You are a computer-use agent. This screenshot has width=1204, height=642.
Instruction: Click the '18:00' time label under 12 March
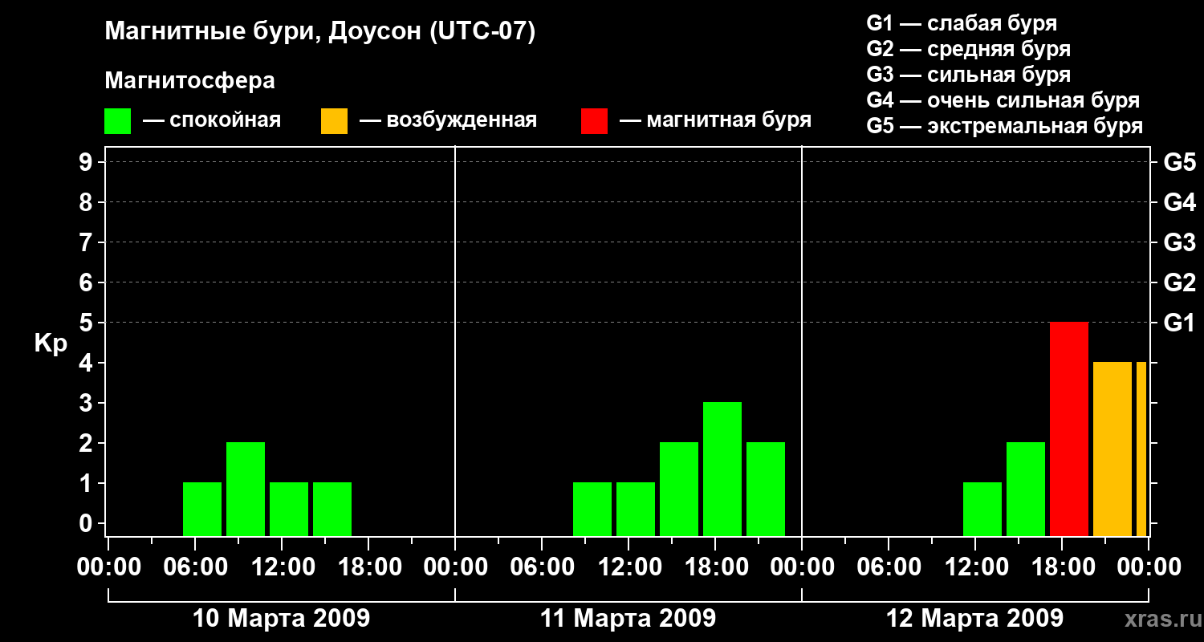pyautogui.click(x=1062, y=567)
